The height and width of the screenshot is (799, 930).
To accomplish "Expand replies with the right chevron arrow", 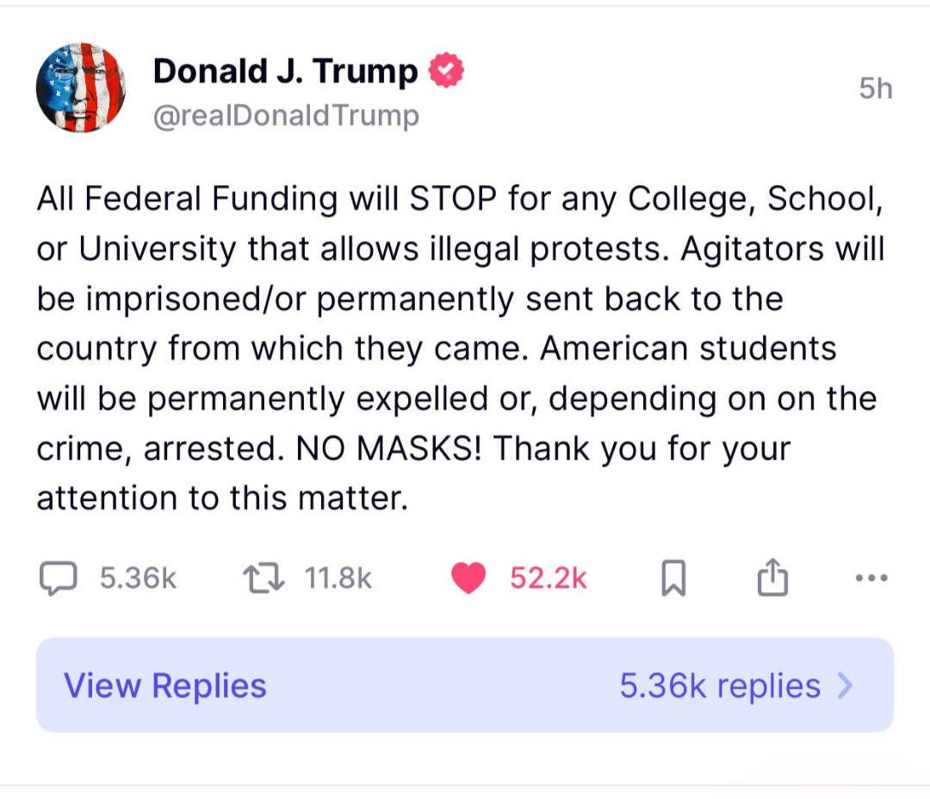I will click(x=846, y=686).
